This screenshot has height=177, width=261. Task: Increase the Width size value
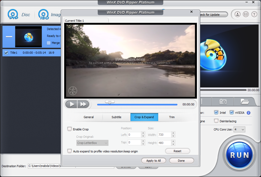coord(173,133)
